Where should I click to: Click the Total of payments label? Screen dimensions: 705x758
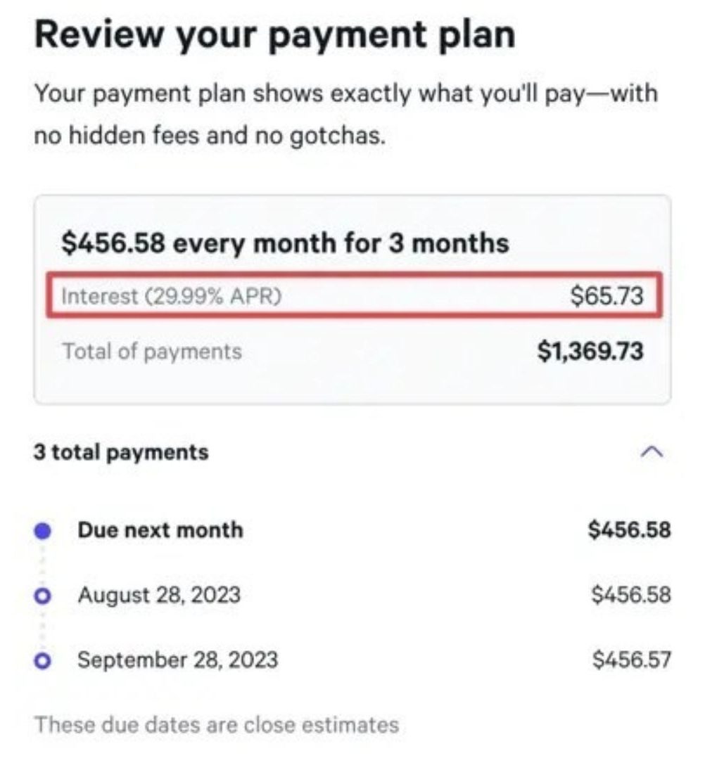click(152, 351)
